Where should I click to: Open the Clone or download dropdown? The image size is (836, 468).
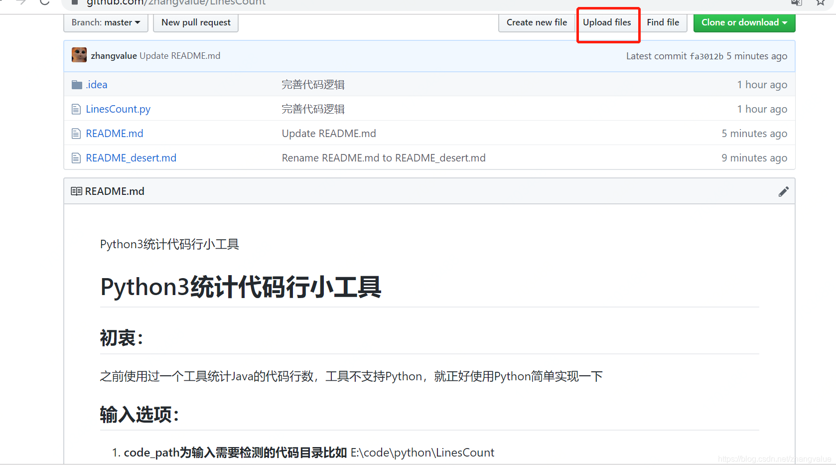pos(743,22)
